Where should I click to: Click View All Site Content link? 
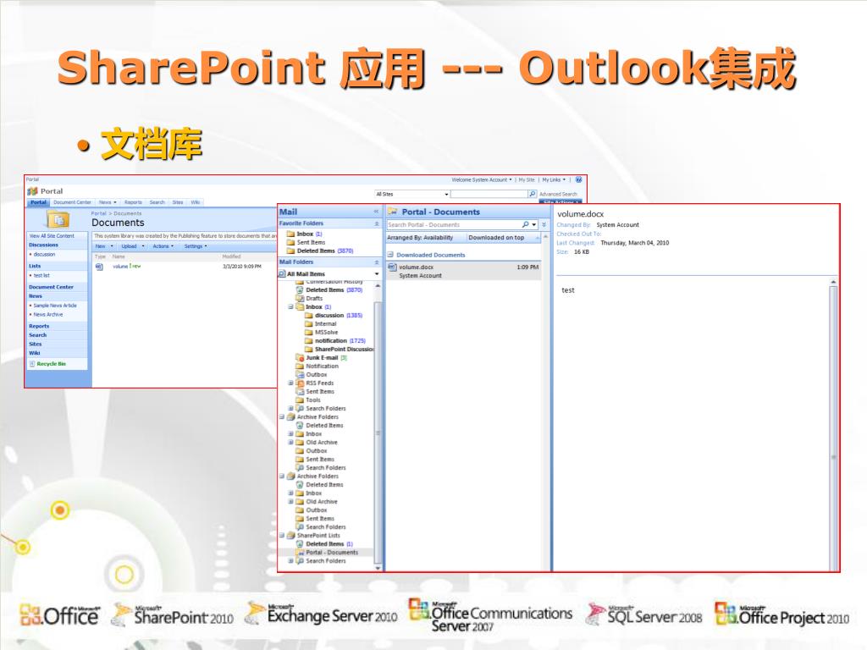pos(52,236)
